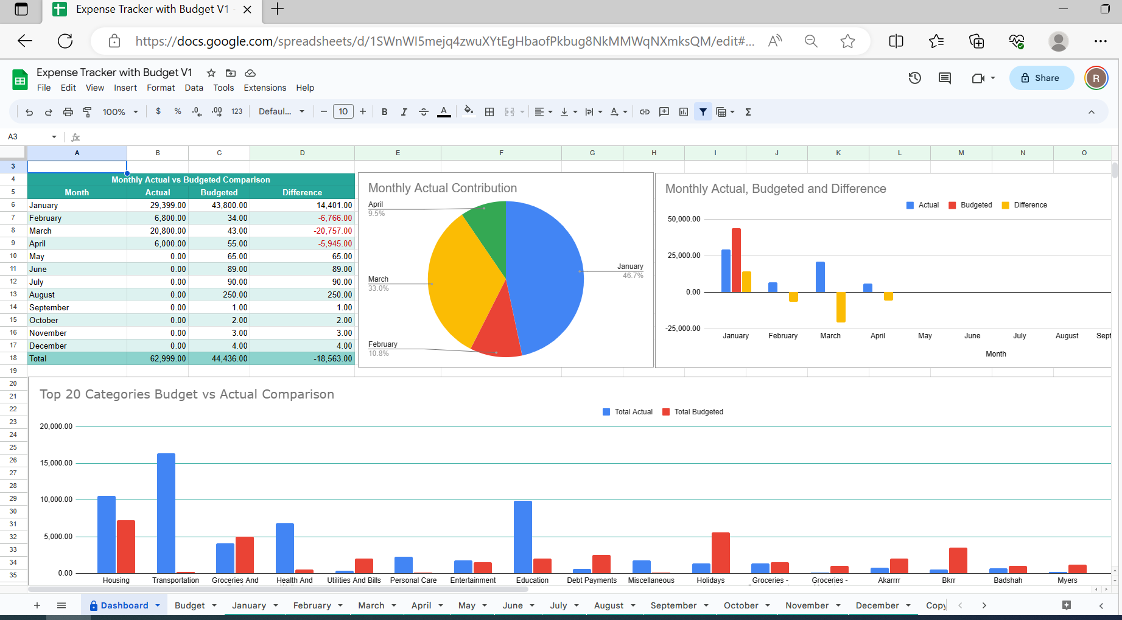Apply strikethrough formatting
Viewport: 1122px width, 620px height.
[424, 111]
